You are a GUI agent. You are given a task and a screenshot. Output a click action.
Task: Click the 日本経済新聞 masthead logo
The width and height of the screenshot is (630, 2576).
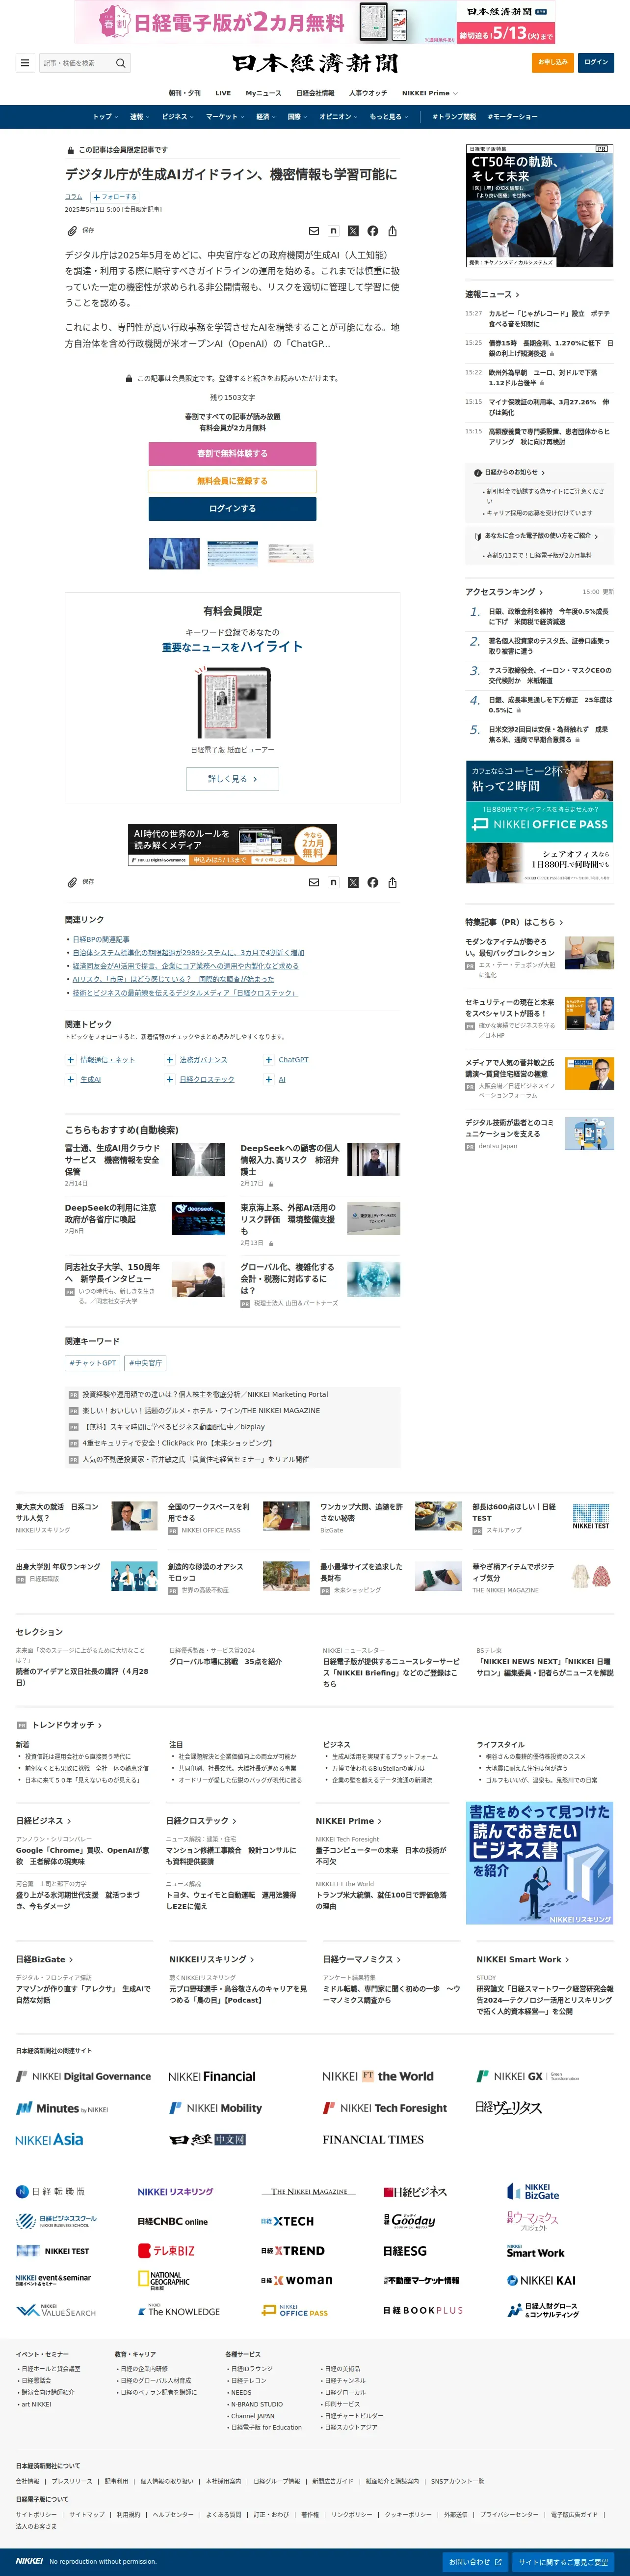click(x=315, y=63)
